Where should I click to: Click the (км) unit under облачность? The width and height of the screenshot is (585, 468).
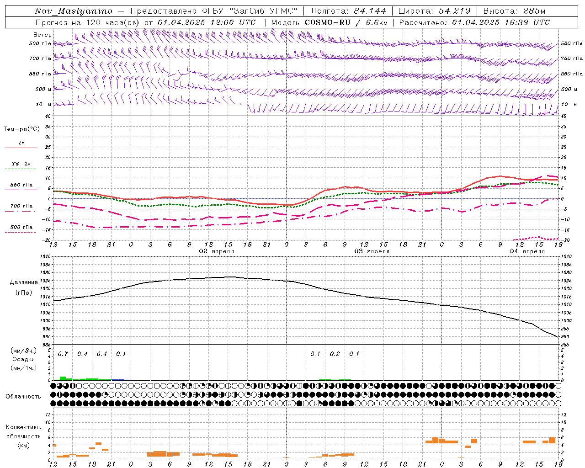tap(23, 445)
